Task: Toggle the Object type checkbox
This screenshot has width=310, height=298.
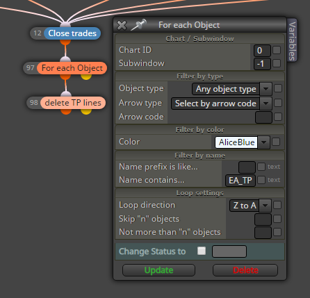Action: coord(278,88)
